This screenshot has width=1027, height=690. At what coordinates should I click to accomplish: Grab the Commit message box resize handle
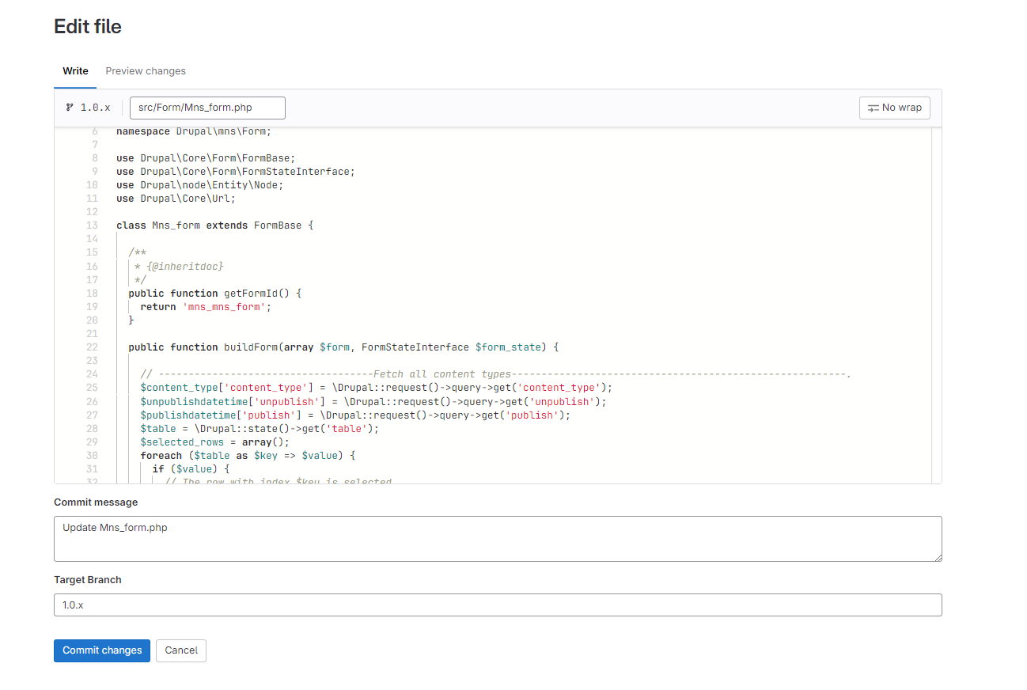938,557
